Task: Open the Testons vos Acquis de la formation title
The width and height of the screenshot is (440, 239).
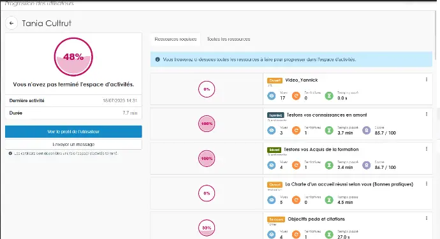Action: point(321,150)
